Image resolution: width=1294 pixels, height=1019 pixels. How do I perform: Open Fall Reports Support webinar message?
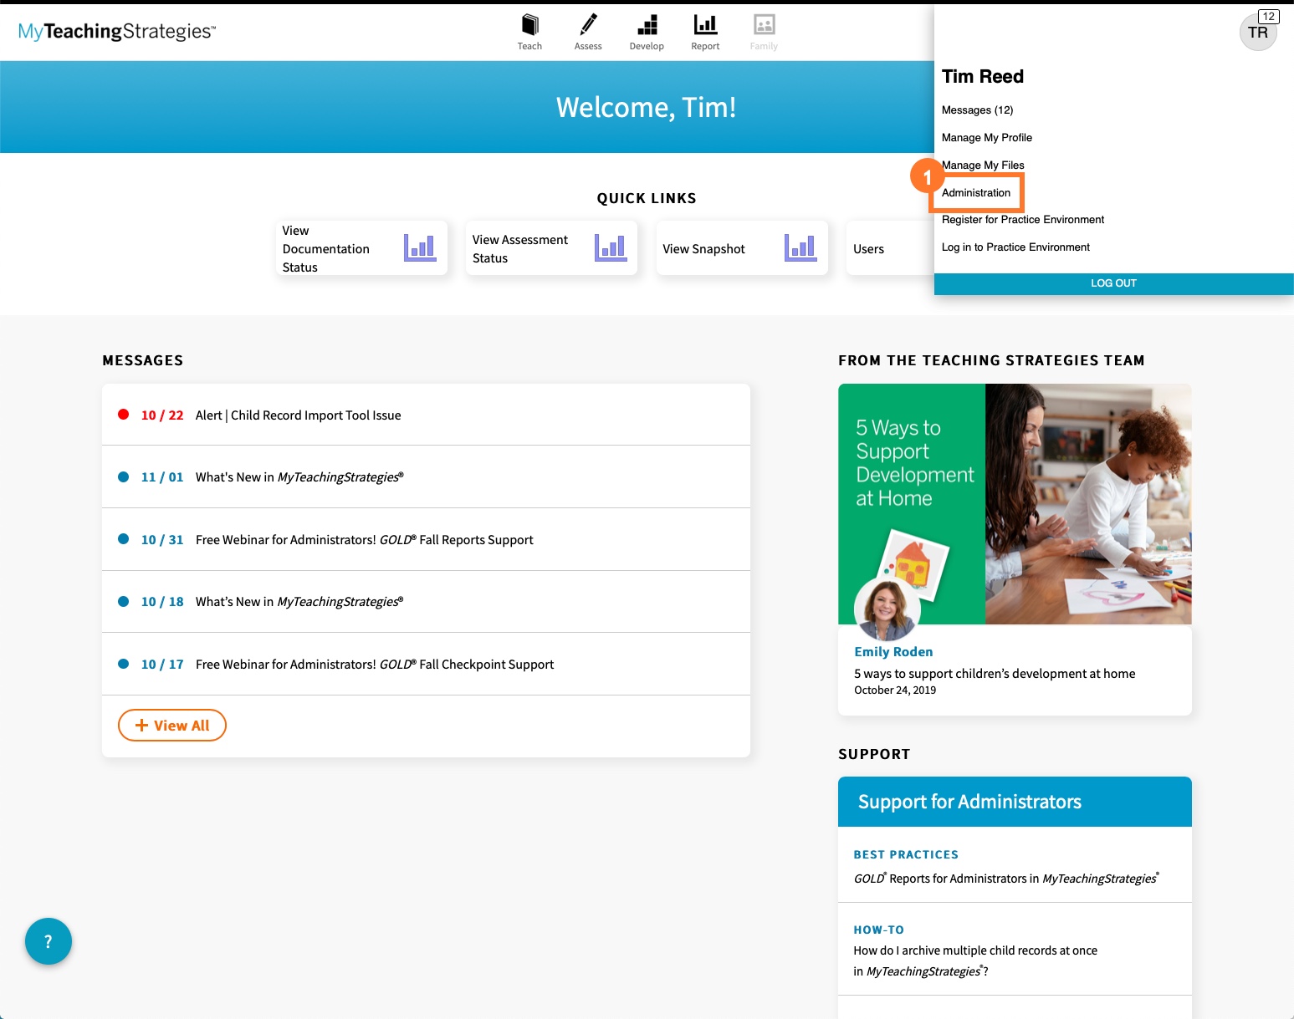(426, 539)
